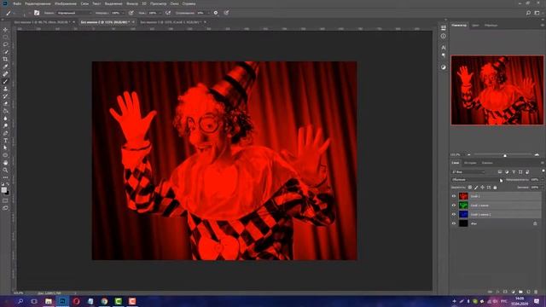The width and height of the screenshot is (546, 307).
Task: Open the Filter menu
Action: coord(132,3)
